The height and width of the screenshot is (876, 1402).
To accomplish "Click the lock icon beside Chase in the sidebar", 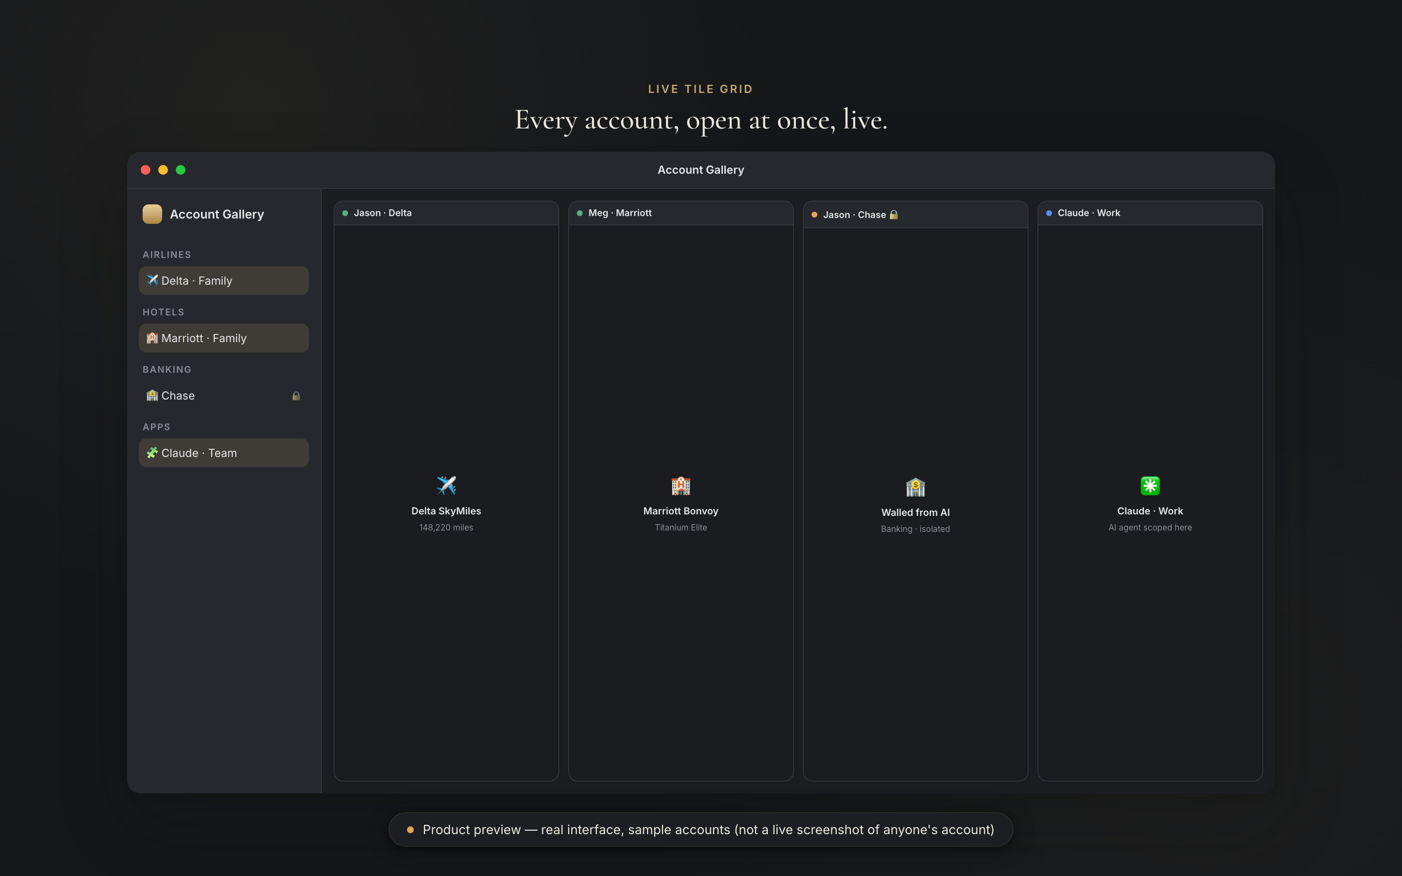I will coord(296,396).
